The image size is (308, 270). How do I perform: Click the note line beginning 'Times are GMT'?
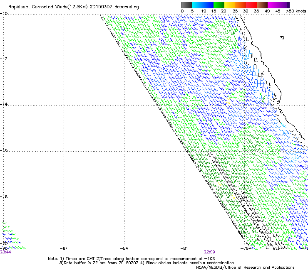point(132,259)
